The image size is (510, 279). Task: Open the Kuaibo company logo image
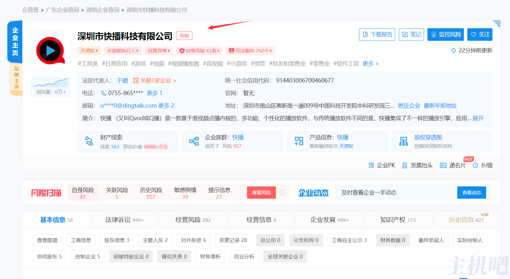(x=50, y=51)
